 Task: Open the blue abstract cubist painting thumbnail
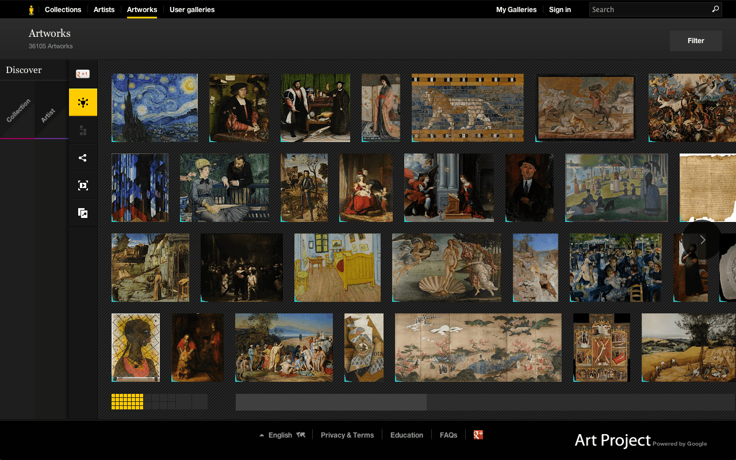140,187
